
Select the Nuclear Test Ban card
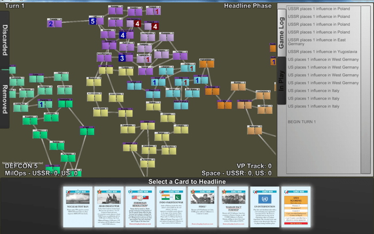[78, 207]
